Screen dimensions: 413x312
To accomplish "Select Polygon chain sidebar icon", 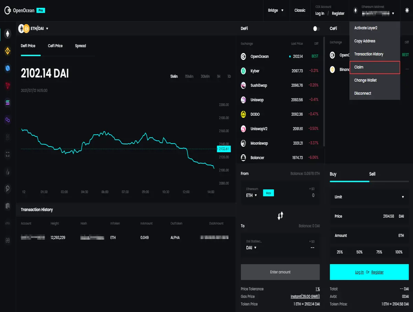I will [8, 120].
